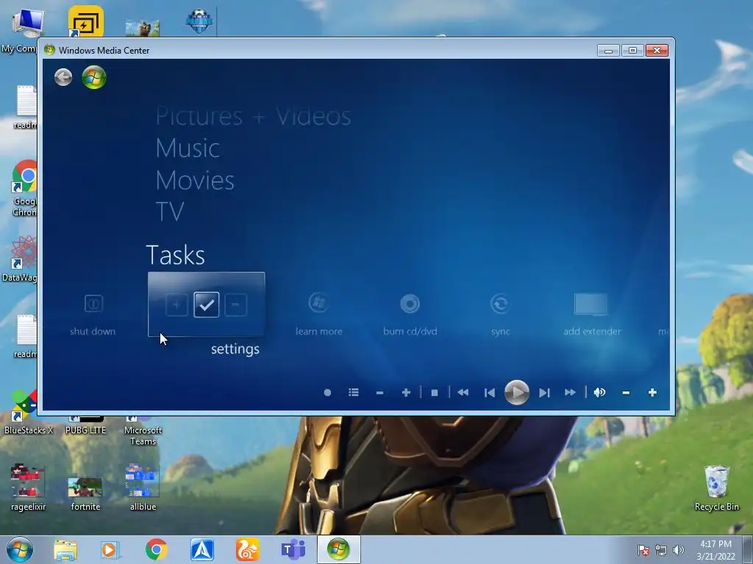Select the fortnite desktop icon
The width and height of the screenshot is (753, 564).
click(85, 494)
